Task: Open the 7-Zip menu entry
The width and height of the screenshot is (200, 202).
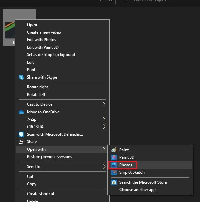Action: pyautogui.click(x=62, y=119)
